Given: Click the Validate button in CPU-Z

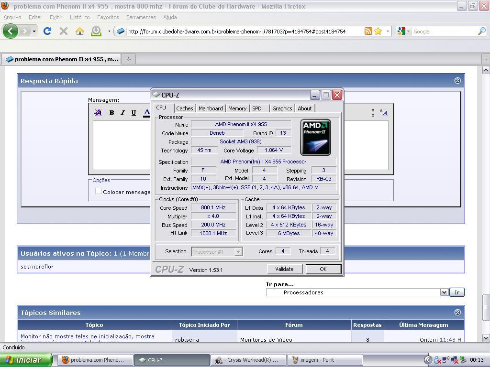Looking at the screenshot, I should 284,269.
